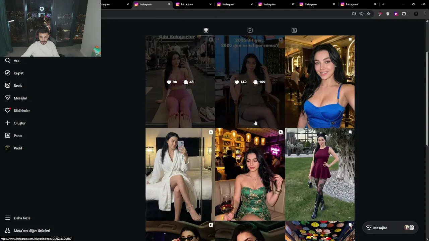The width and height of the screenshot is (429, 241).
Task: Open Meta'nın diğer ürünleri
Action: click(x=27, y=231)
